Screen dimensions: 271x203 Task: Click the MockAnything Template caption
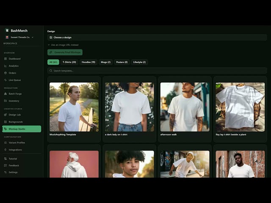point(63,134)
